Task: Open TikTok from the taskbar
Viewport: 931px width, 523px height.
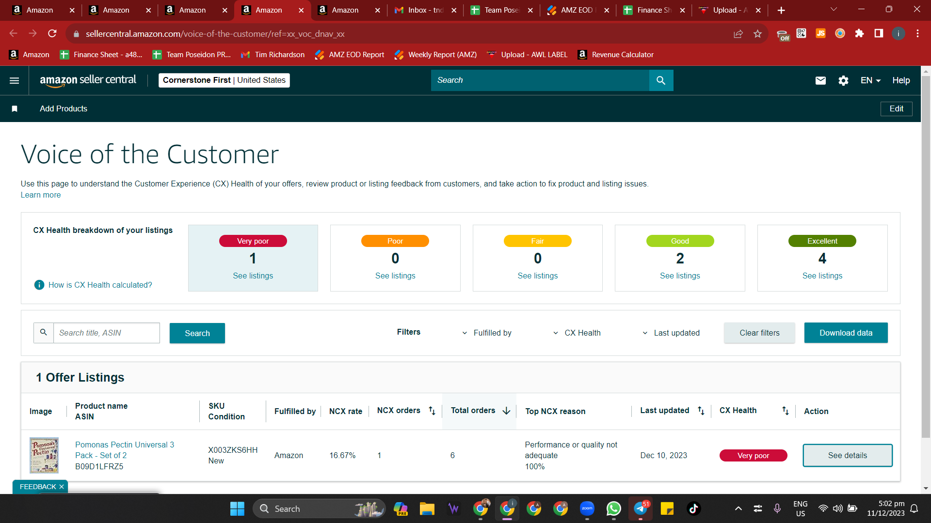Action: (x=693, y=508)
